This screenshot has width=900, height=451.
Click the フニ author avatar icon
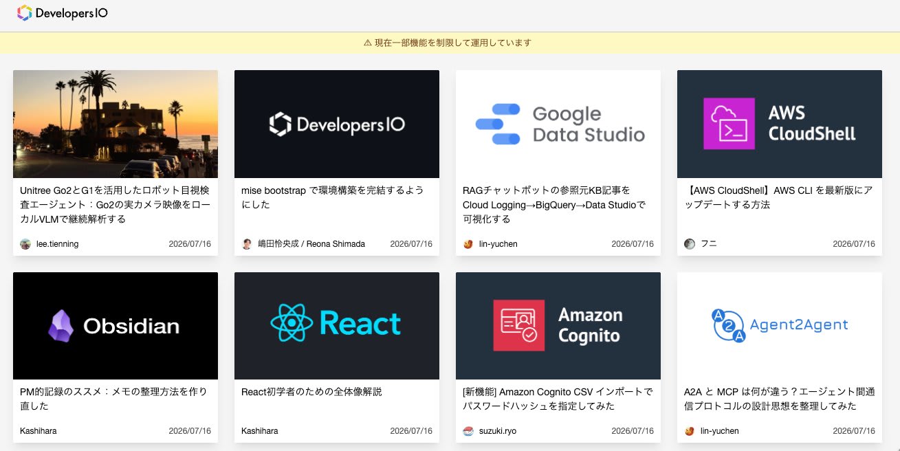690,244
